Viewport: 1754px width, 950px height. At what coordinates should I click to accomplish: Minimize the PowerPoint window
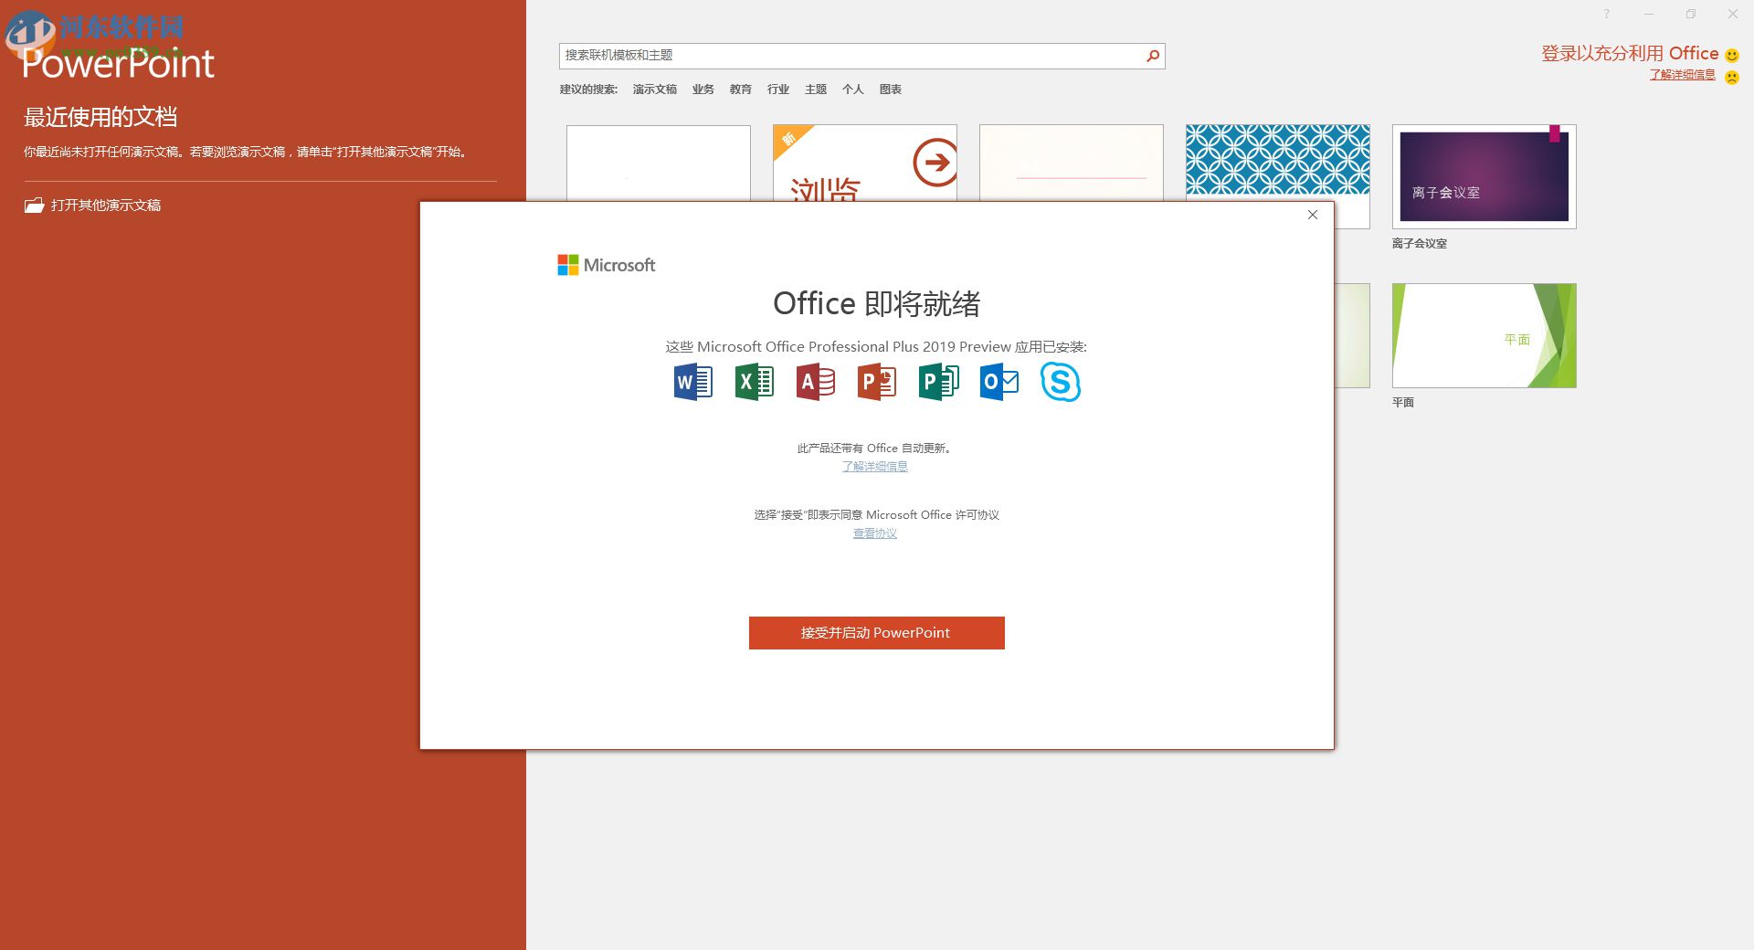click(x=1649, y=14)
